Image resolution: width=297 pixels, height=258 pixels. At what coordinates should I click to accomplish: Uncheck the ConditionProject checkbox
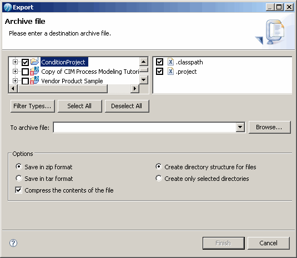pos(25,62)
